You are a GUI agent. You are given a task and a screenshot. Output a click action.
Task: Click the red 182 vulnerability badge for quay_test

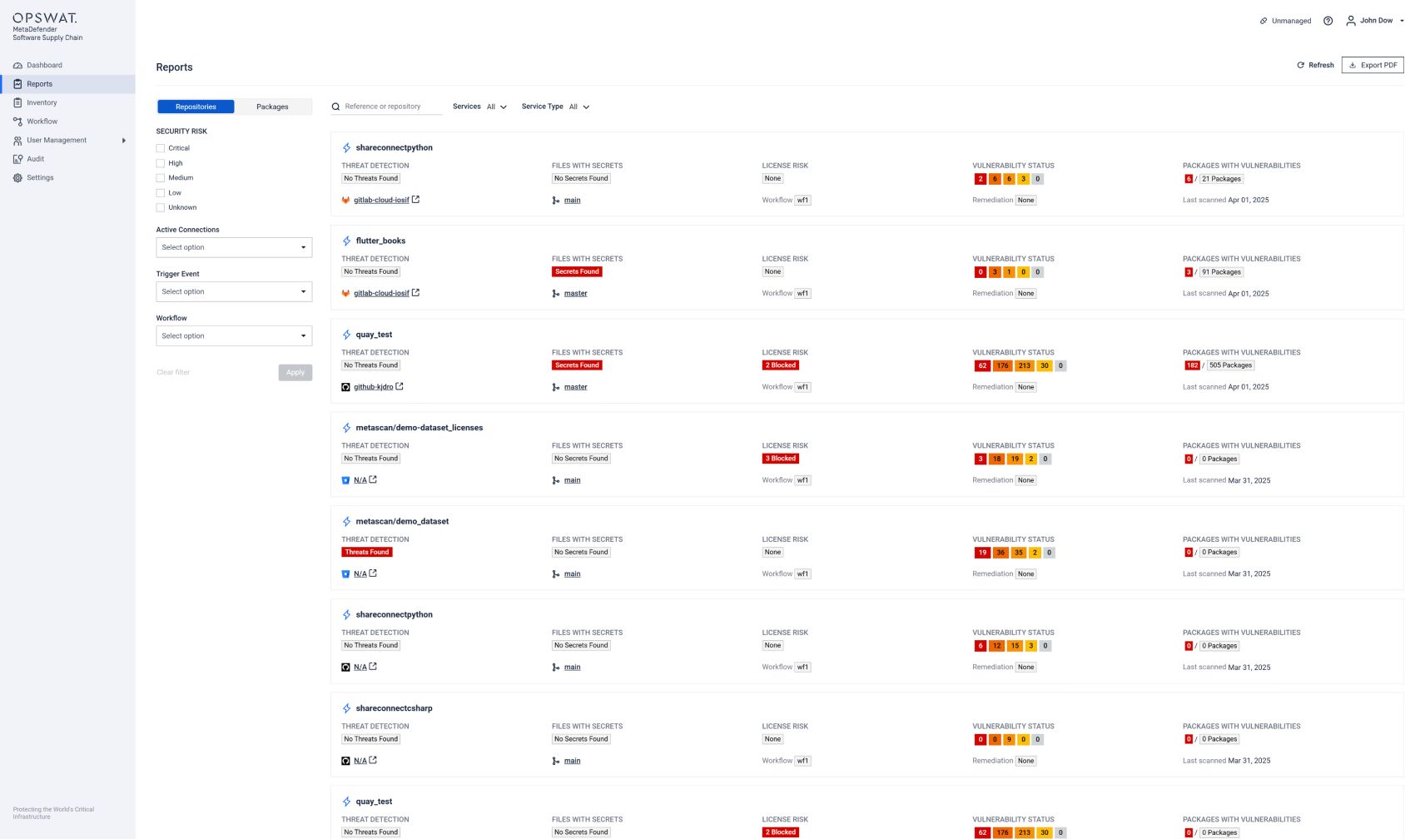coord(1192,365)
